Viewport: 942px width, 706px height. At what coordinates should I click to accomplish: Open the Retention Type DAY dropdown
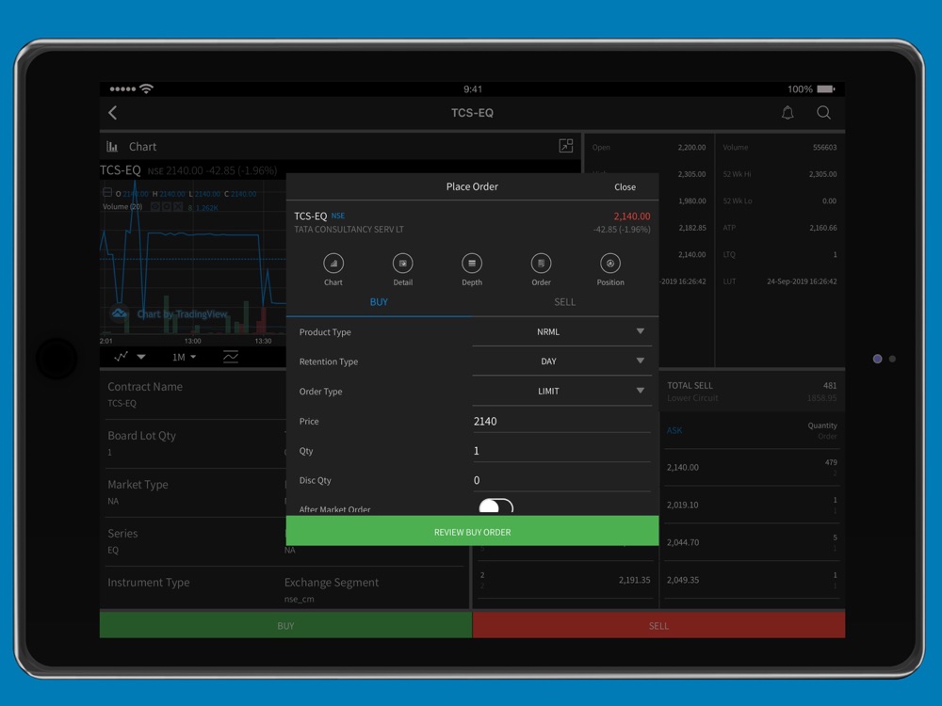[561, 361]
